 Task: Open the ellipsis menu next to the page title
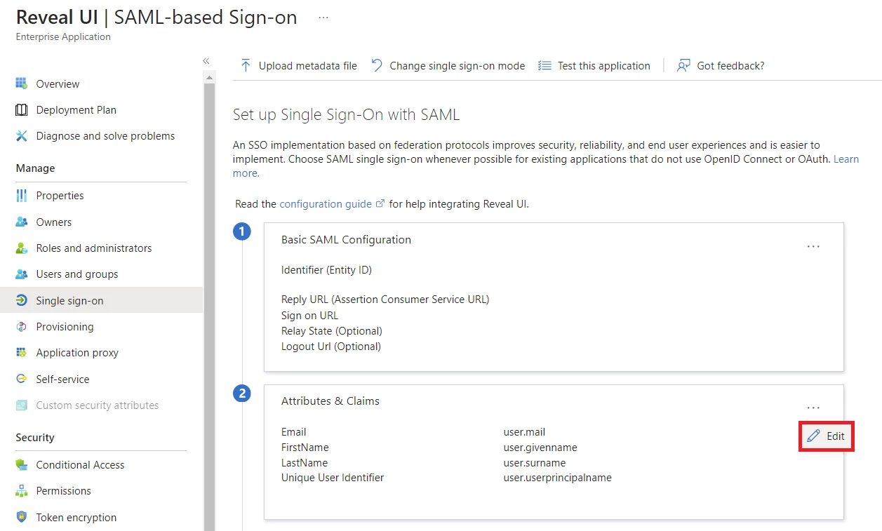323,18
